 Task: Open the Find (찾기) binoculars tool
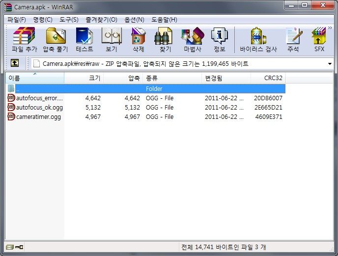pyautogui.click(x=165, y=40)
